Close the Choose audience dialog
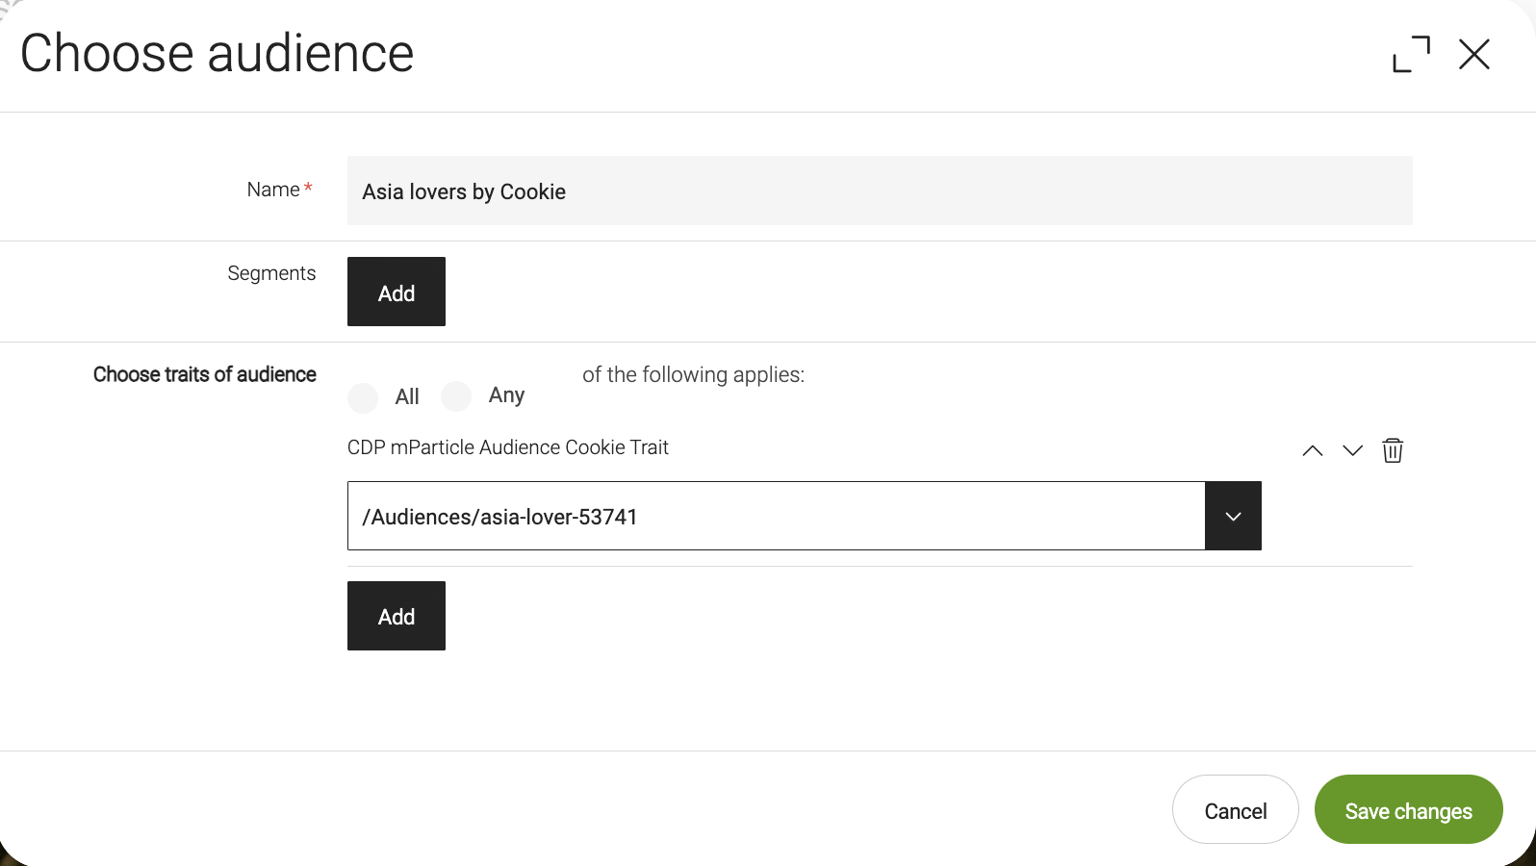The height and width of the screenshot is (866, 1536). pyautogui.click(x=1473, y=54)
